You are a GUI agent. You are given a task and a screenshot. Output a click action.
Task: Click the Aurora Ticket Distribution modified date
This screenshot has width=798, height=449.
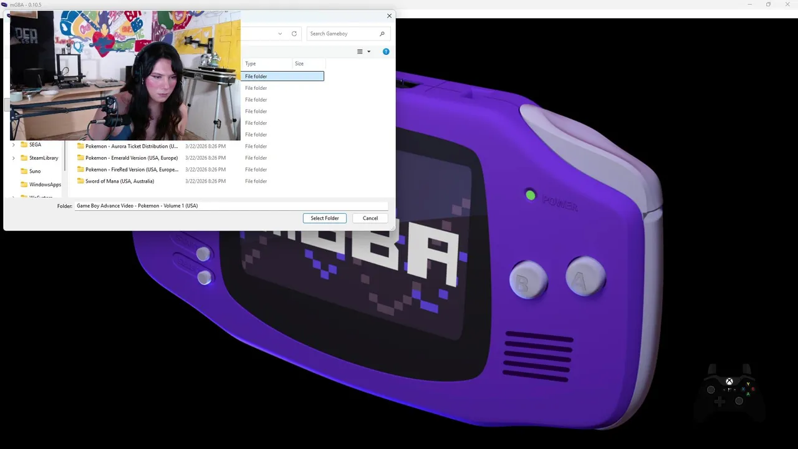tap(205, 146)
